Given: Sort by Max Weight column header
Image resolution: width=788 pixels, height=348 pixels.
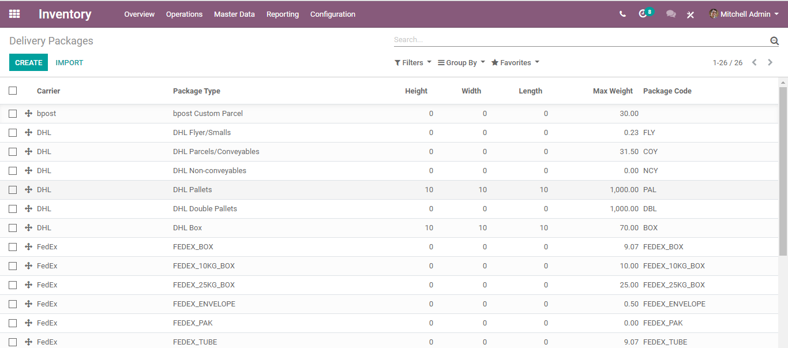Looking at the screenshot, I should coord(613,91).
